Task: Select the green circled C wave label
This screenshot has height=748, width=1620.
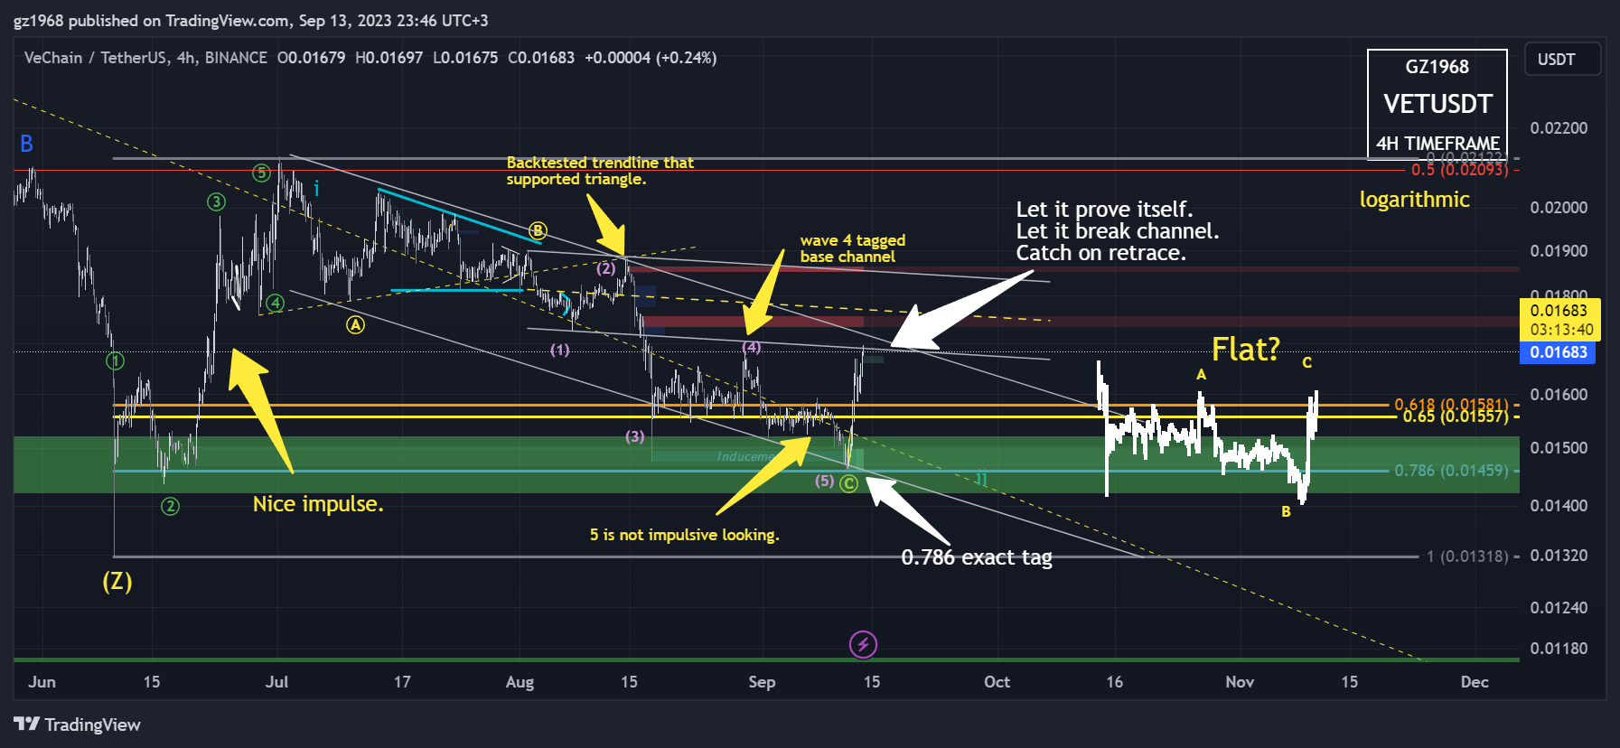Action: tap(848, 484)
